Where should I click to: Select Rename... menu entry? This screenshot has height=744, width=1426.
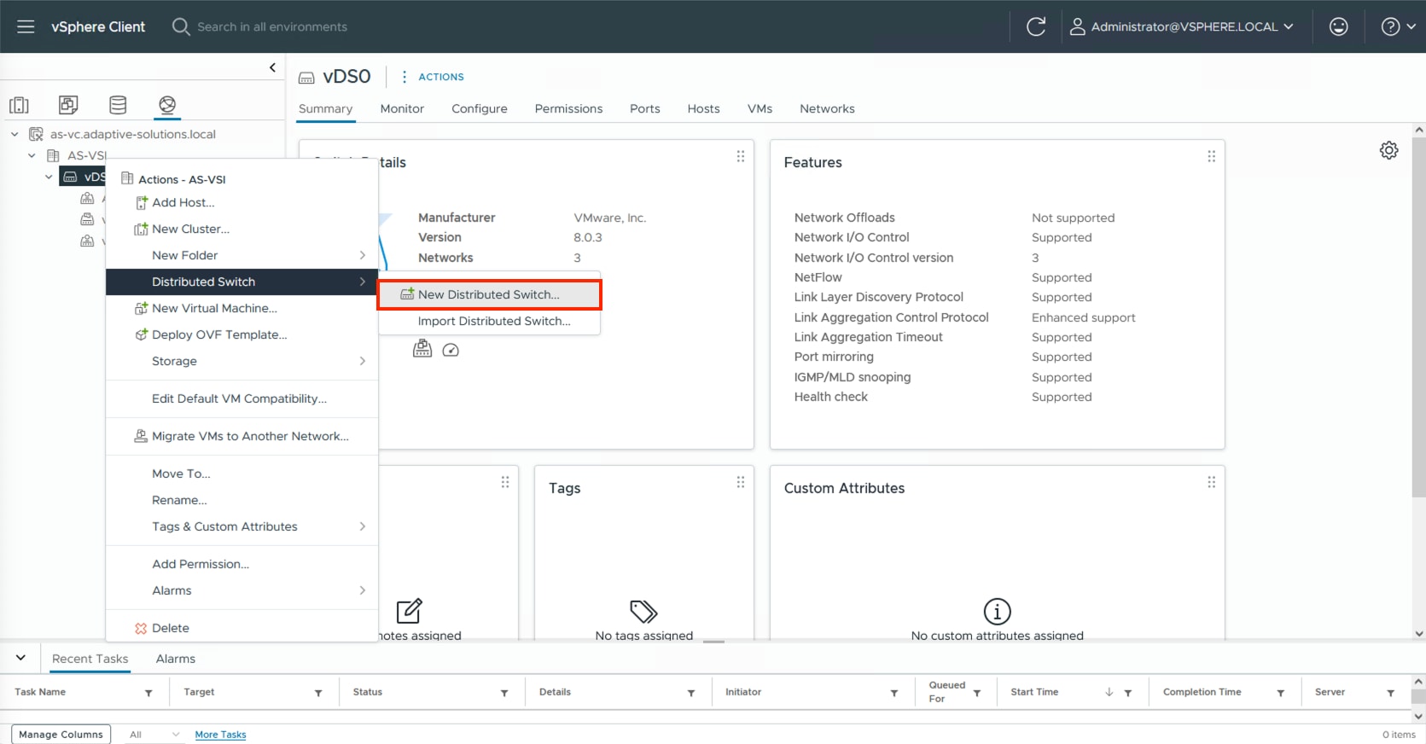click(x=242, y=500)
